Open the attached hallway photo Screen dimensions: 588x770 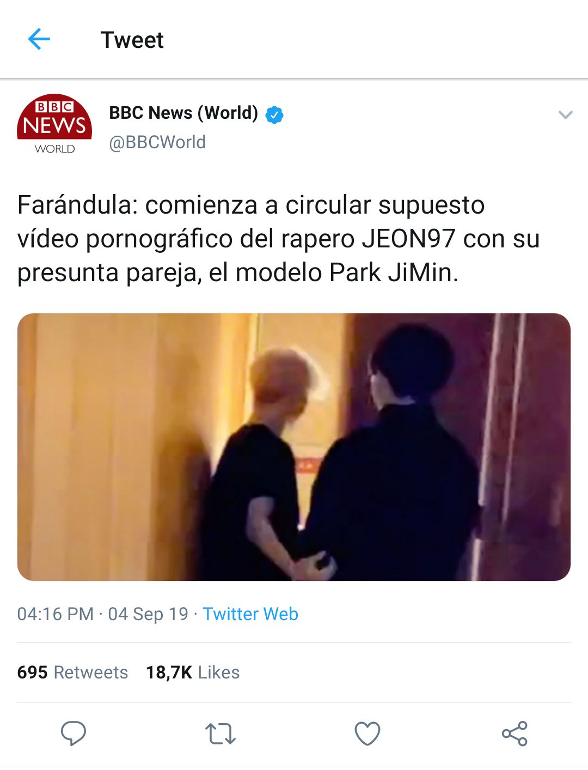pos(294,447)
